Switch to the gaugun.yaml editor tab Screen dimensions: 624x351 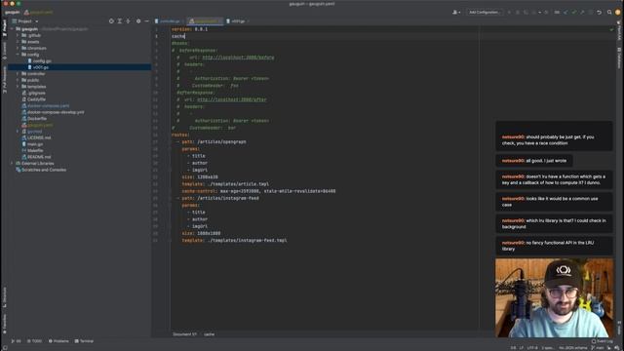pyautogui.click(x=205, y=21)
